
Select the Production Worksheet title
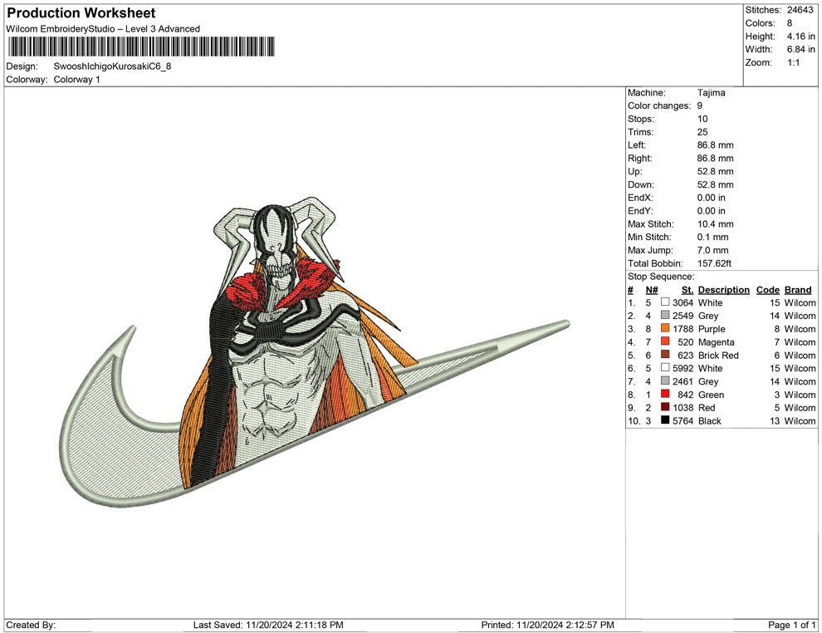81,13
